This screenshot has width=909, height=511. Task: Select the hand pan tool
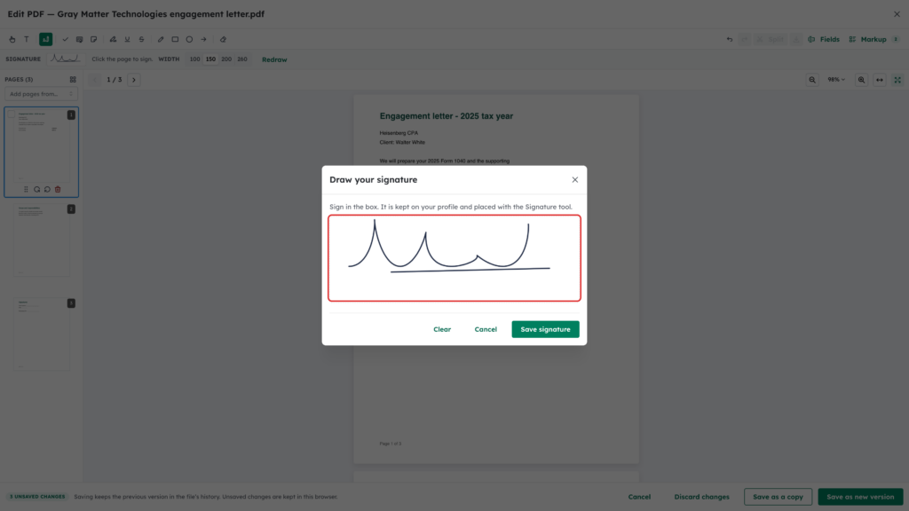[12, 39]
